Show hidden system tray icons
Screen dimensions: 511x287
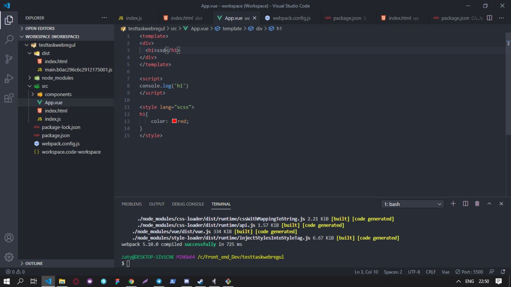[x=459, y=281]
